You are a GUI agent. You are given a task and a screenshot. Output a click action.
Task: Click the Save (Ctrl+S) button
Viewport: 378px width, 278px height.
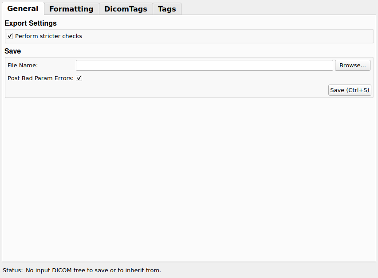coord(350,90)
